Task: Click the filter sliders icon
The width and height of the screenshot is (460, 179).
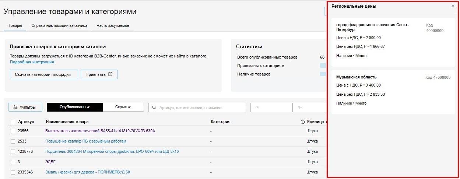Action: 15,108
